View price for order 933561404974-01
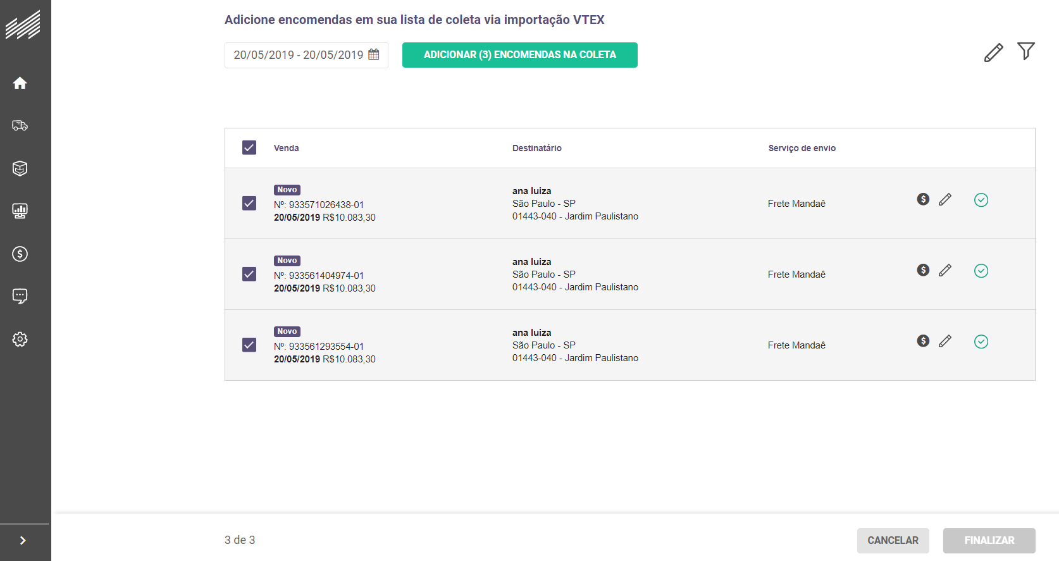The height and width of the screenshot is (561, 1059). 923,270
